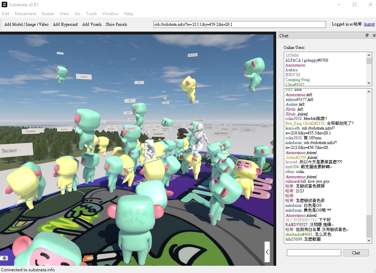Viewport: 376px width, 273px height.
Task: Open the Tools menu
Action: coord(91,14)
